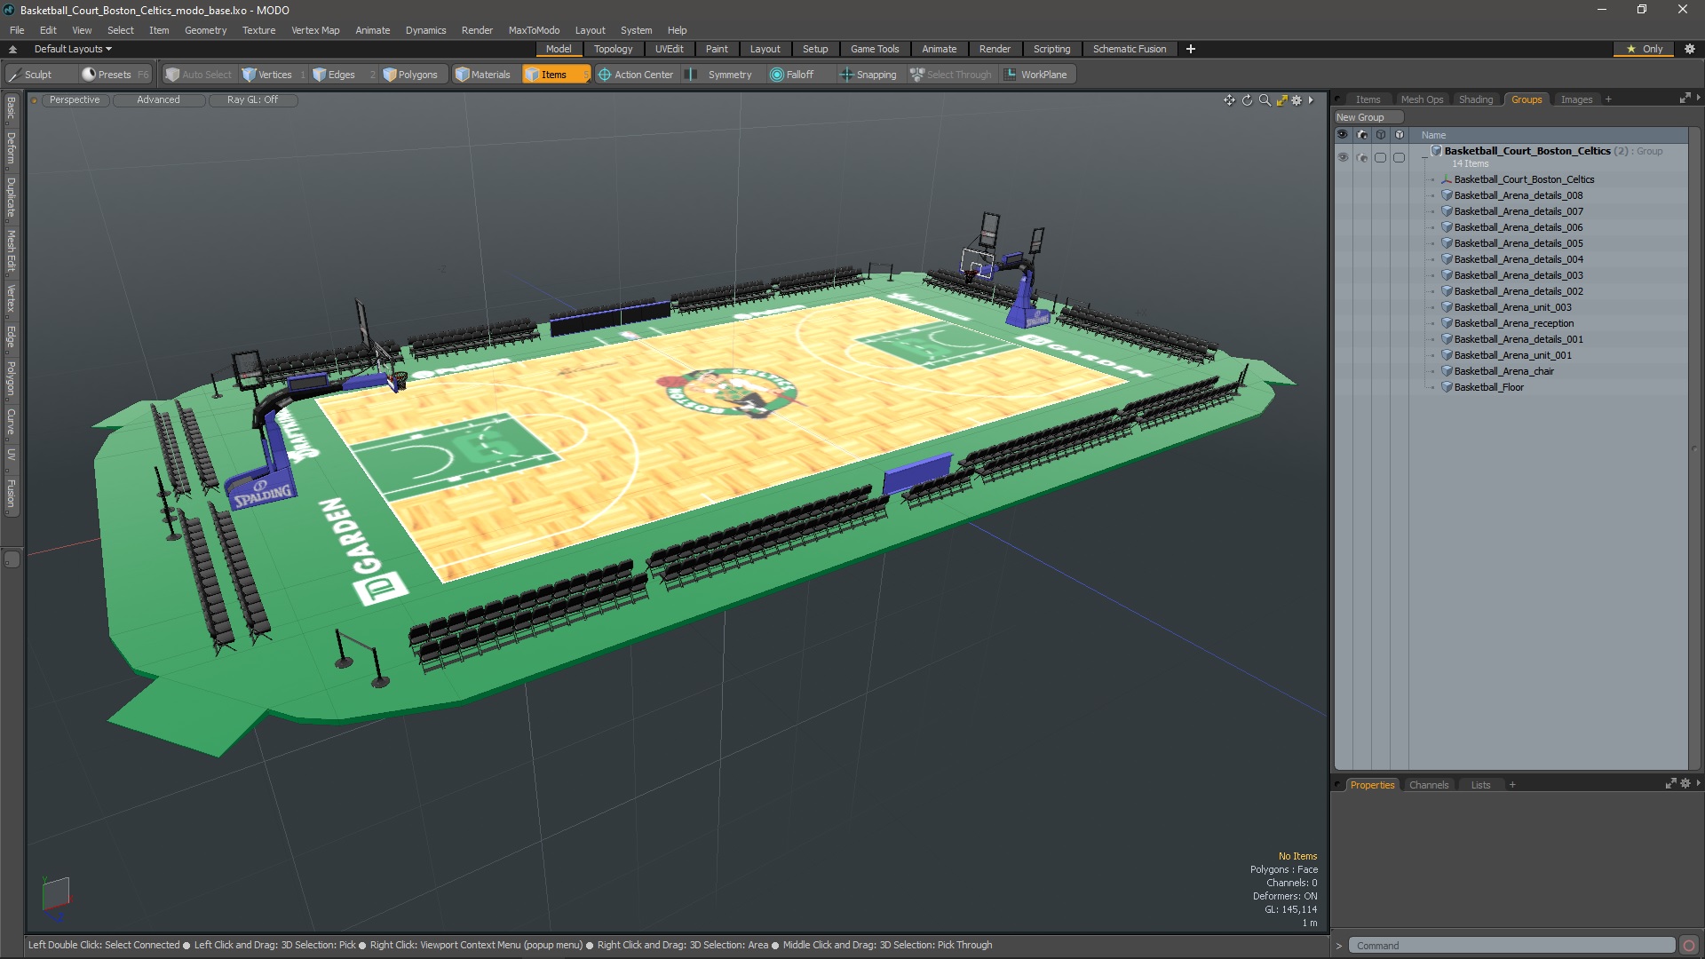Check the third column box for the group
Image resolution: width=1705 pixels, height=959 pixels.
pos(1380,157)
